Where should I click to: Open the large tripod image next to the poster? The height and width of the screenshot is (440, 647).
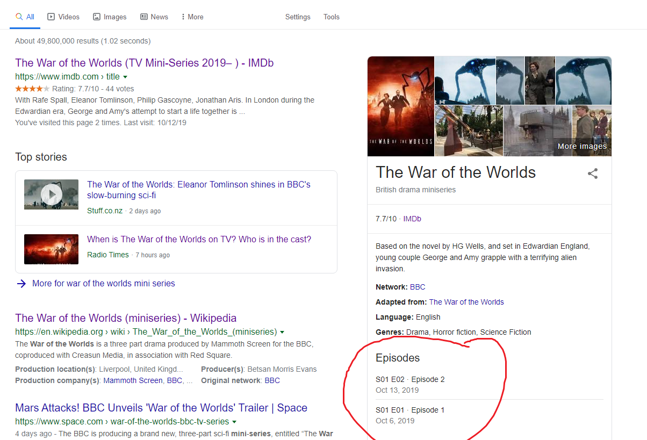pos(465,81)
